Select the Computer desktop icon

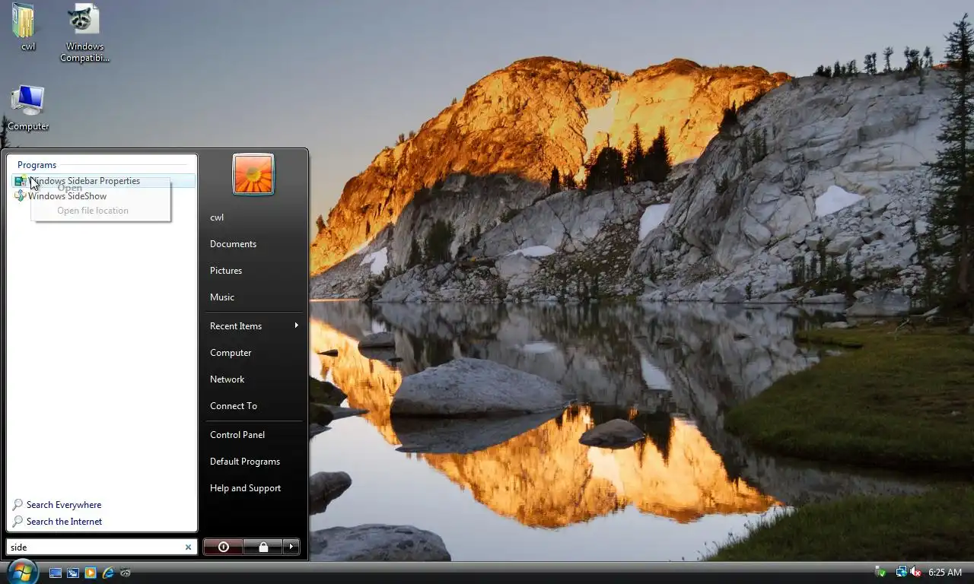pos(28,108)
